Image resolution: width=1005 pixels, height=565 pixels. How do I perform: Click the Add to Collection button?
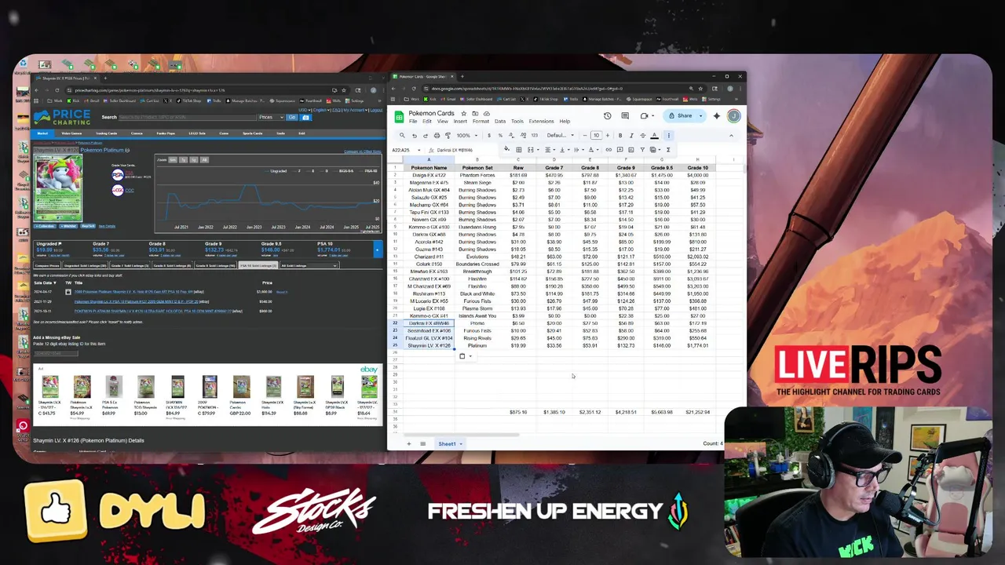pos(45,226)
